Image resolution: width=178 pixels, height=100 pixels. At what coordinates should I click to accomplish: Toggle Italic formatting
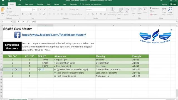(x=27, y=14)
